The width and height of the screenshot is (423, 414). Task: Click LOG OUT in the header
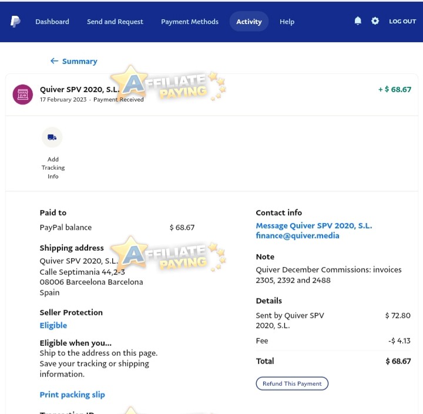tap(402, 21)
